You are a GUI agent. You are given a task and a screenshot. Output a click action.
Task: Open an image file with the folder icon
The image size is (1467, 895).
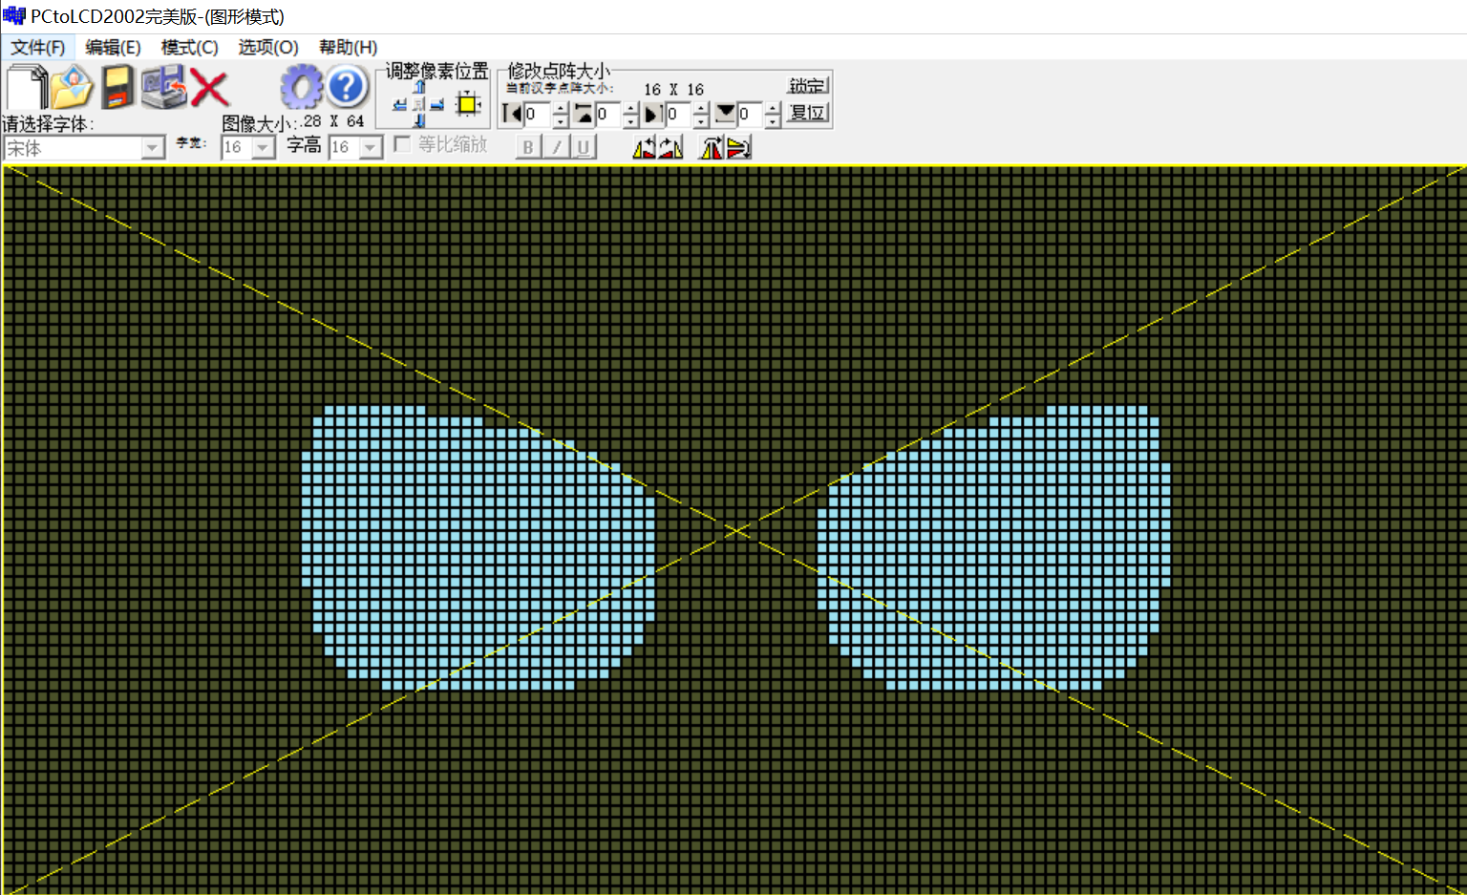tap(72, 87)
